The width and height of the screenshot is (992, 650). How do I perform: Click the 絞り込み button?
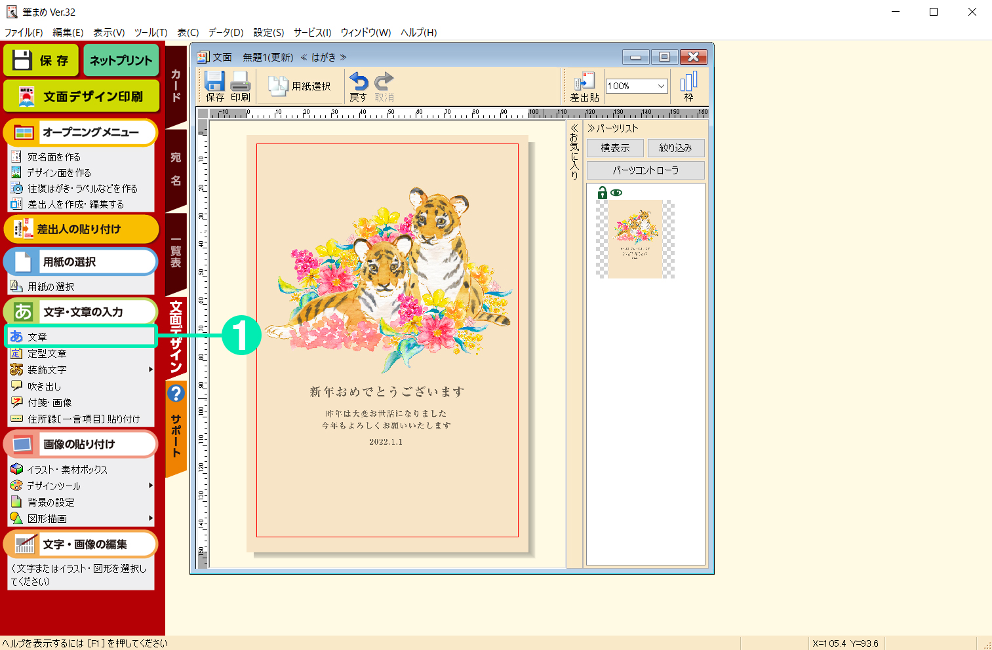pos(675,148)
